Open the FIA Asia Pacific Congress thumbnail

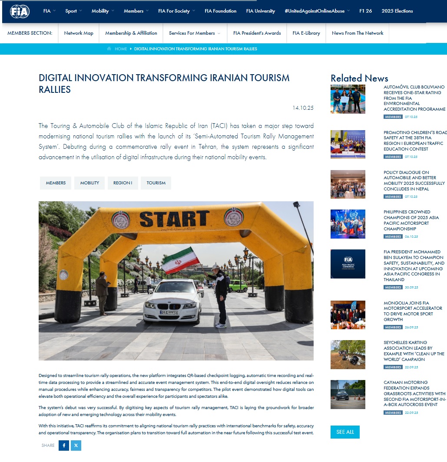coord(348,264)
